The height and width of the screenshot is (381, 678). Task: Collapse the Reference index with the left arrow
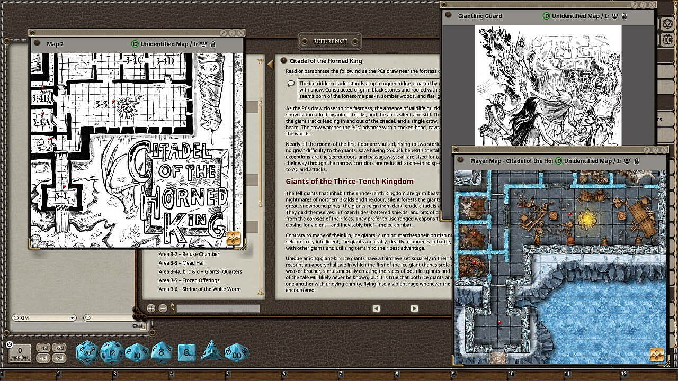[270, 65]
